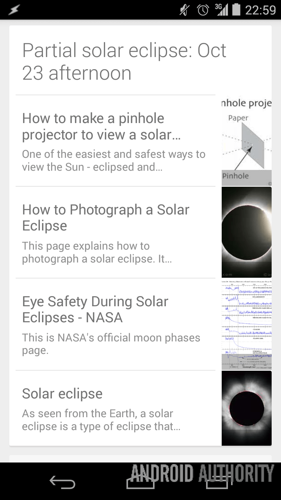Open 'How to Photograph a Solar Eclipse'
Image resolution: width=281 pixels, height=500 pixels.
coord(106,218)
